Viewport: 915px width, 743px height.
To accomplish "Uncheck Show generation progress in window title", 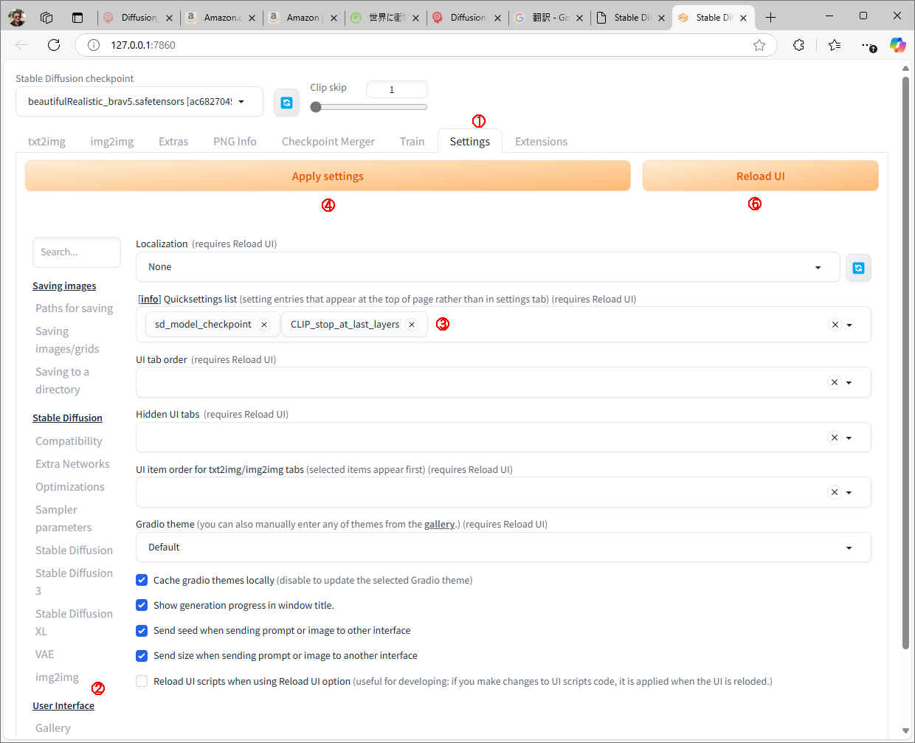I will 142,606.
